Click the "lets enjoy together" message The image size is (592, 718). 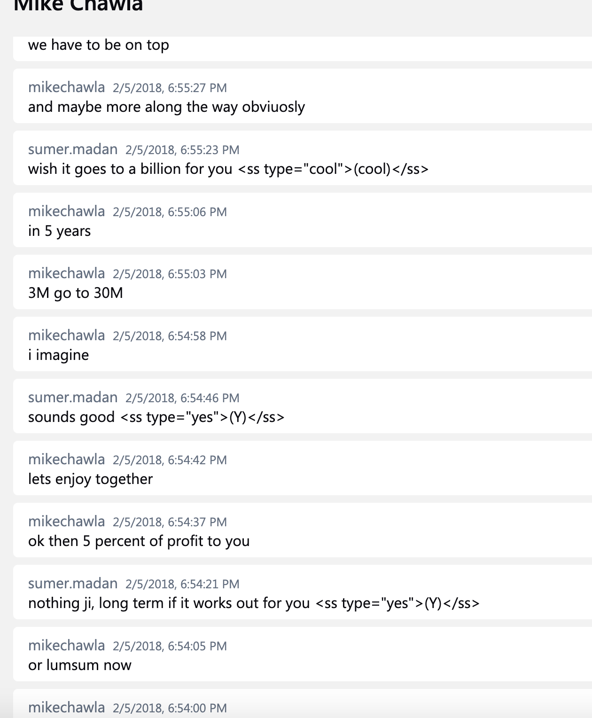coord(90,479)
